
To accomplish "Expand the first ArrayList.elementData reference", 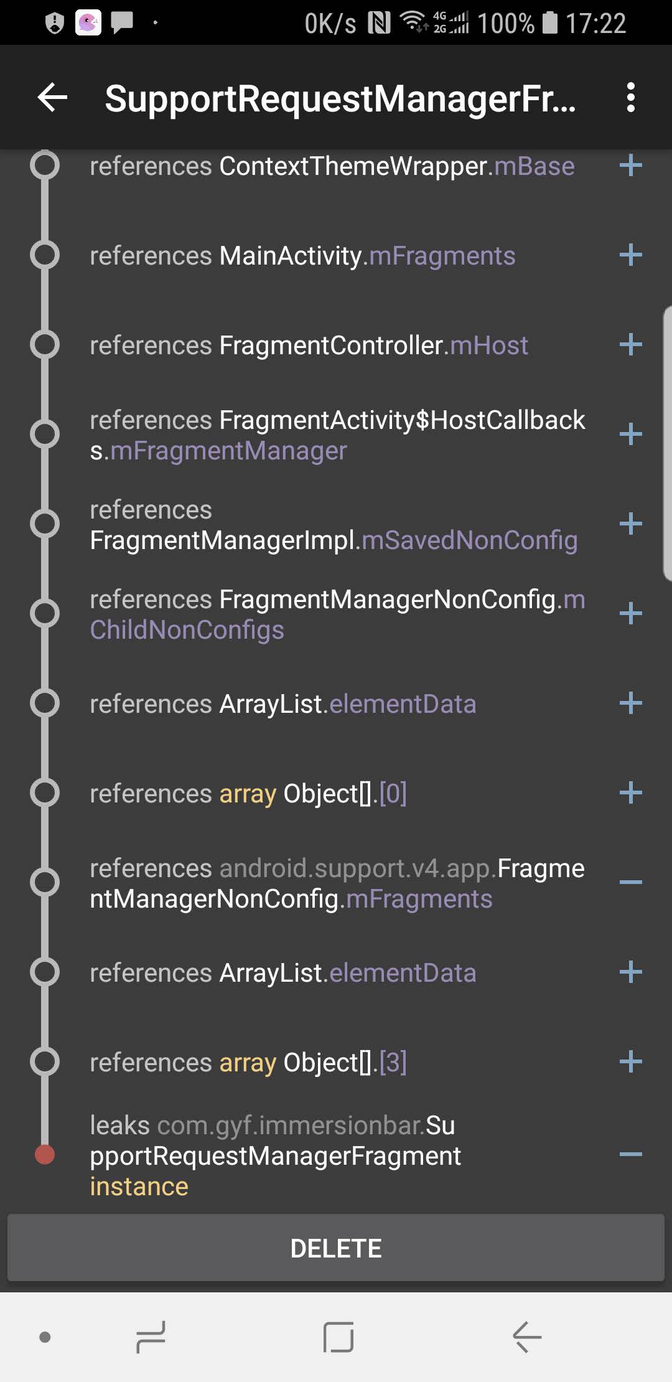I will (x=630, y=703).
